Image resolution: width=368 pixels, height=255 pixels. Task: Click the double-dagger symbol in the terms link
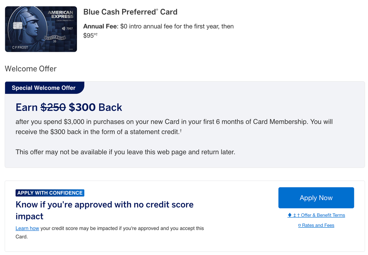click(x=294, y=215)
